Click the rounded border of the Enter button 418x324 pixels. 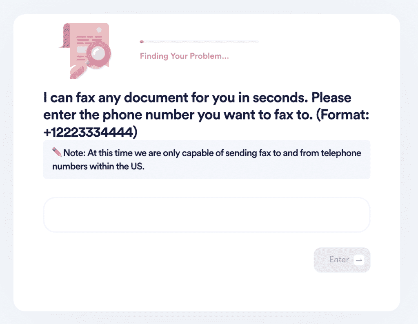[x=342, y=250]
